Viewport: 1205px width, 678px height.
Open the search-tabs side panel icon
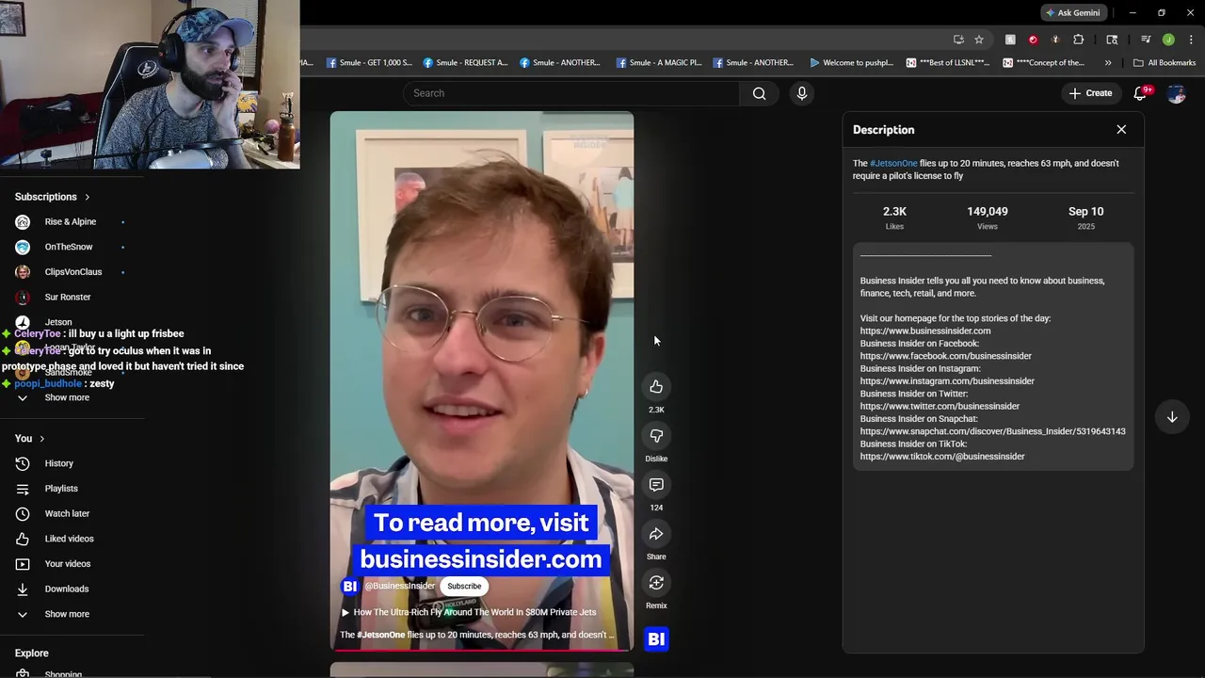[1112, 40]
